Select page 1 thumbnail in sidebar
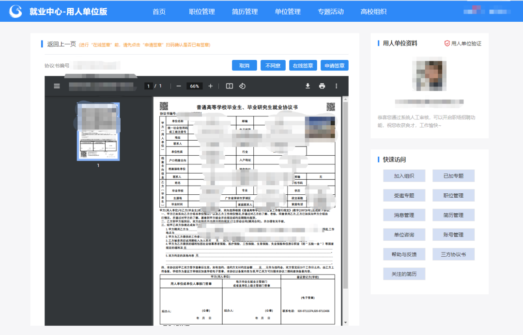 [98, 131]
